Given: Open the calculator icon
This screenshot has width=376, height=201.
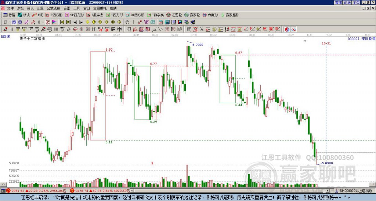Looking at the screenshot, I should (167, 22).
